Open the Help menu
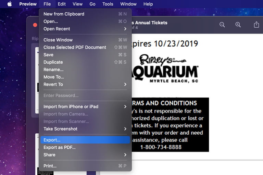This screenshot has width=263, height=175. [148, 4]
